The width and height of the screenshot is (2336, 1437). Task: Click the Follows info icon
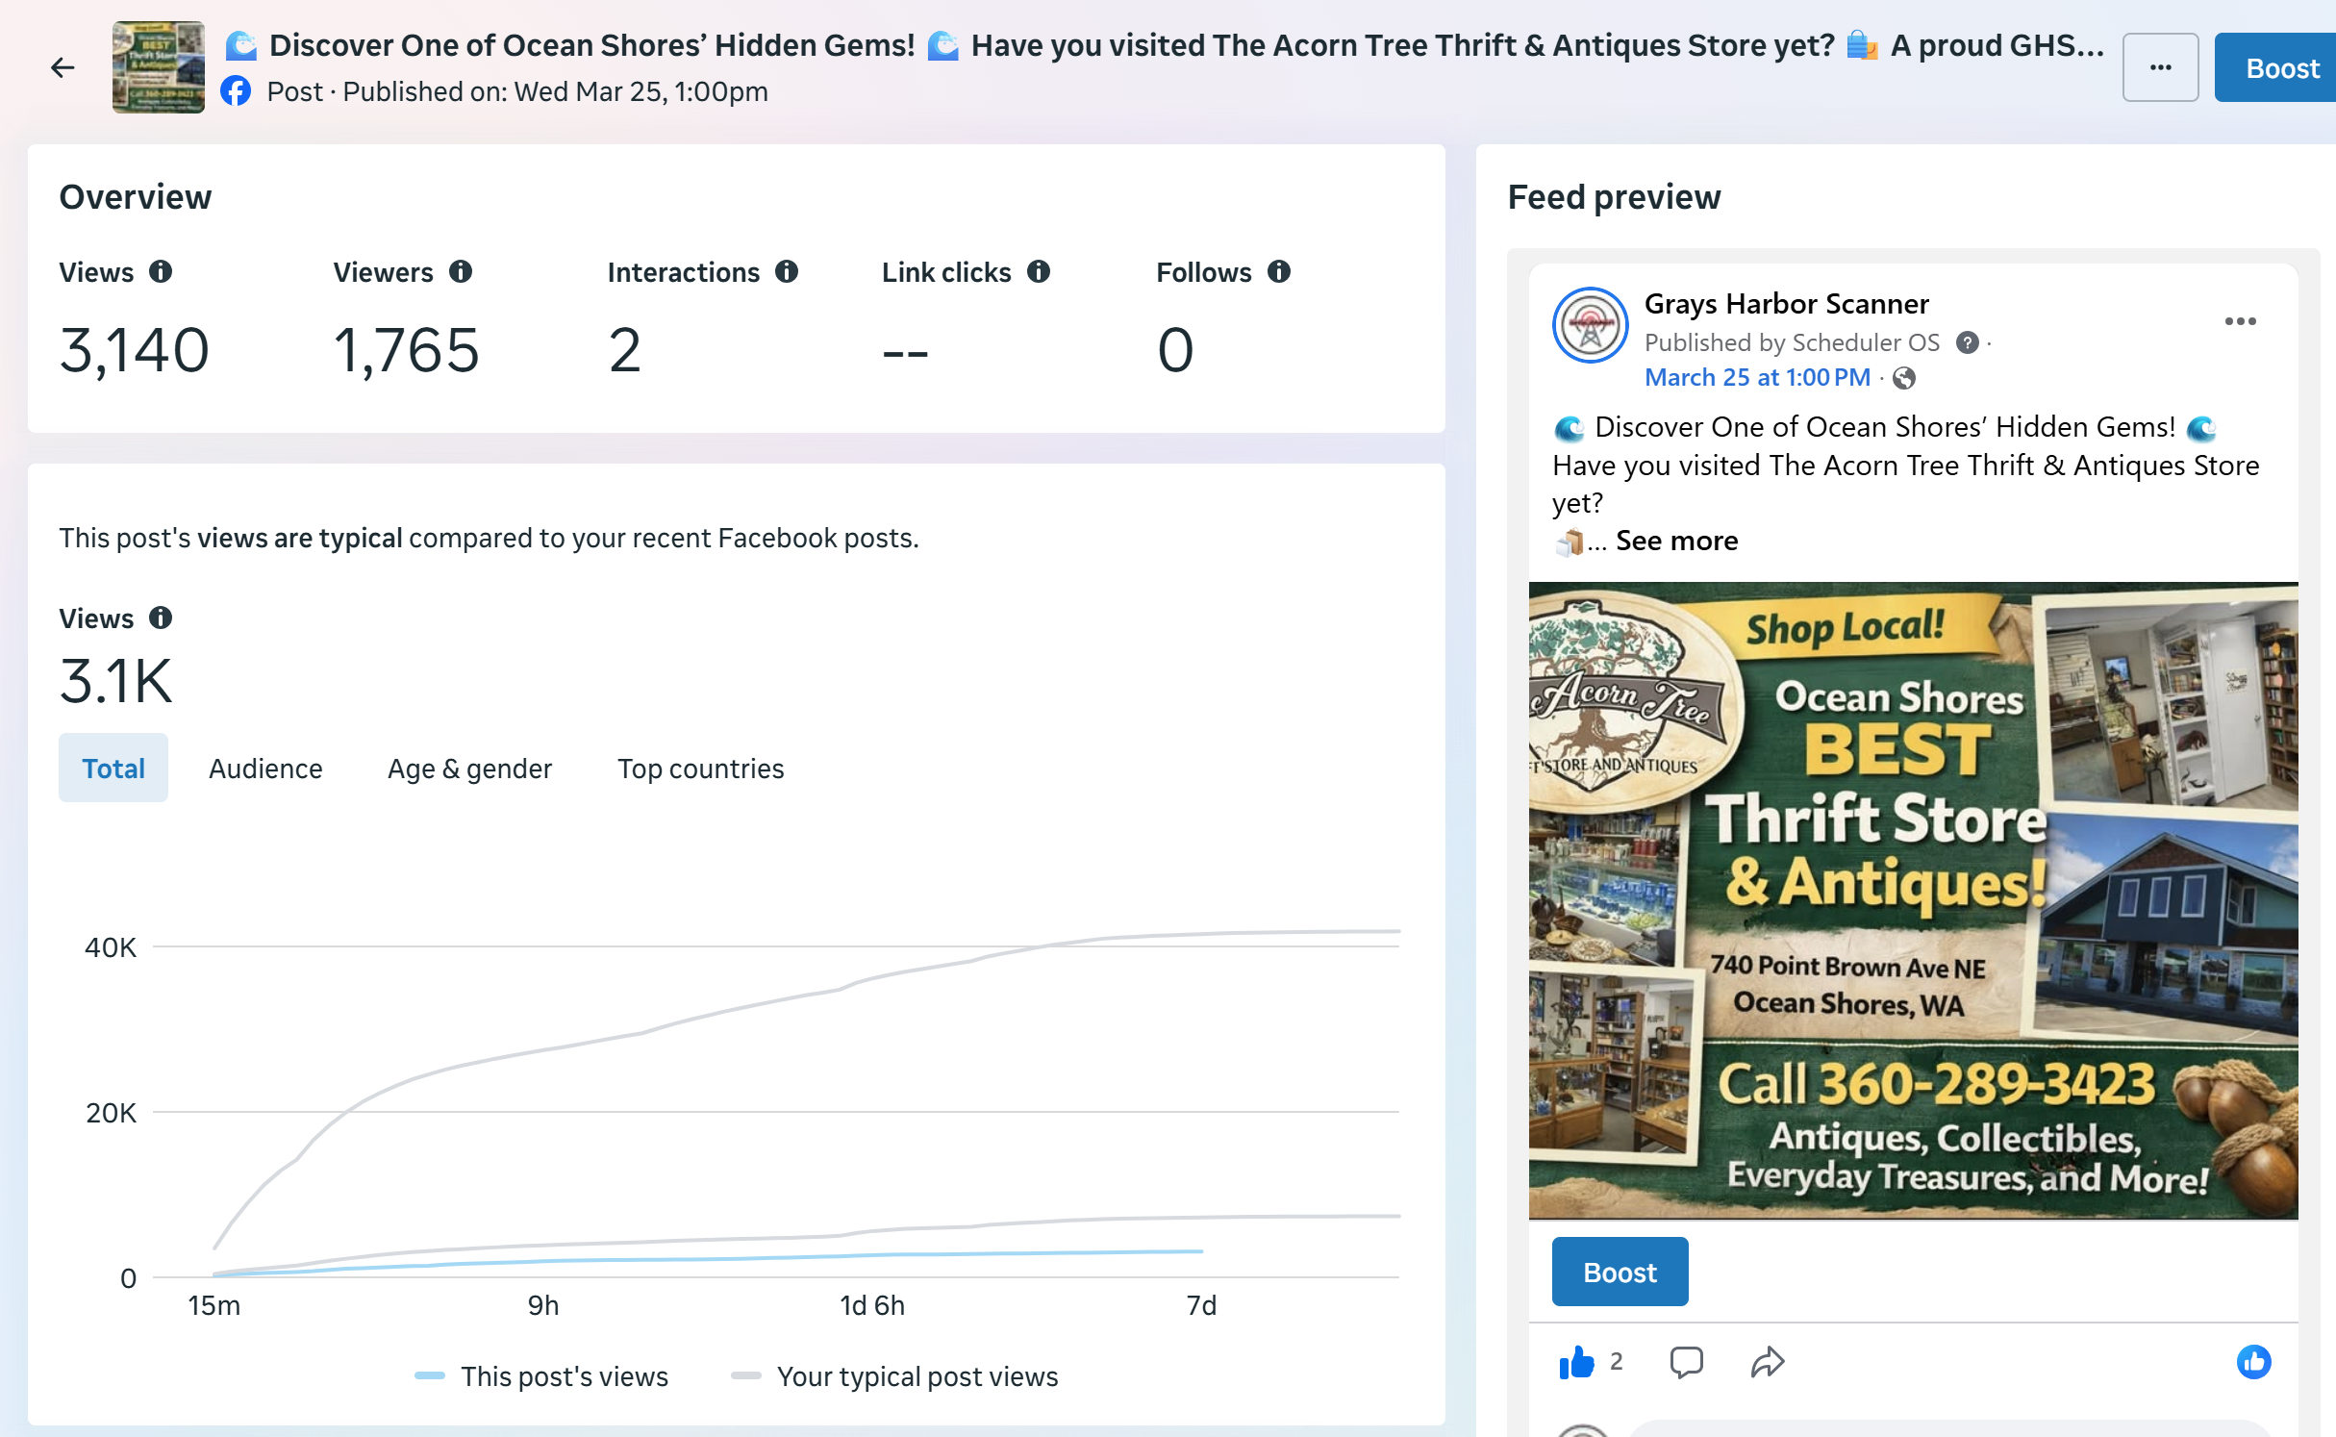point(1279,272)
